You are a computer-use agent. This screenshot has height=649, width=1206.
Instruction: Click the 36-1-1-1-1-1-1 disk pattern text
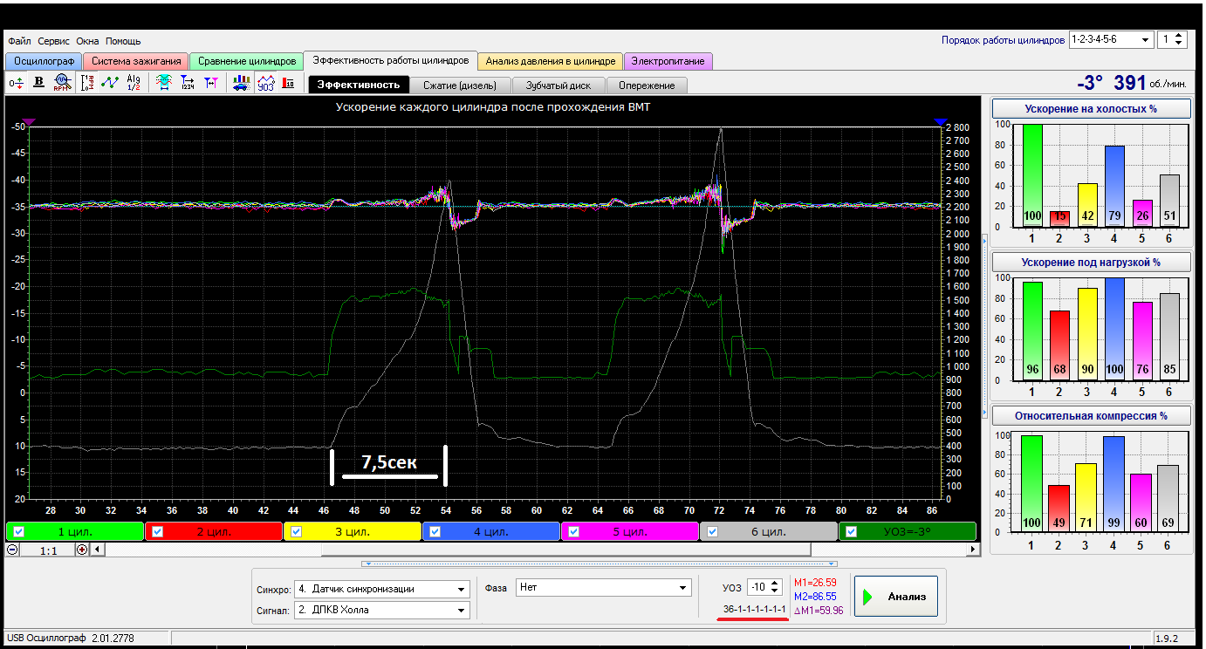click(755, 609)
